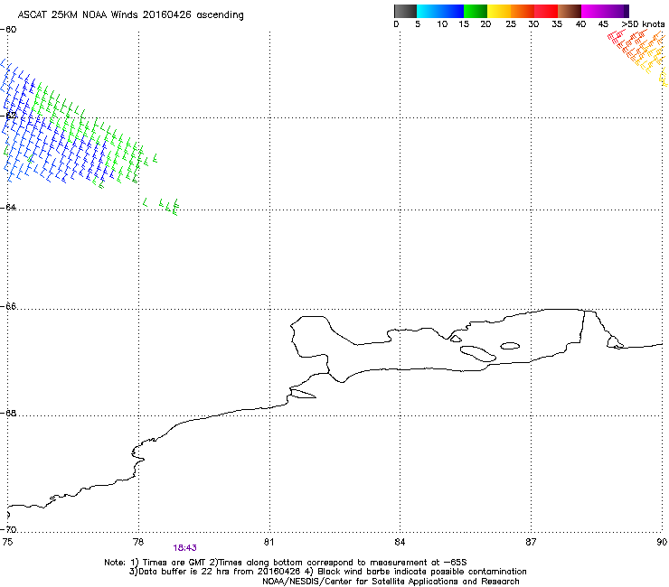Click the -60 latitude axis label

pyautogui.click(x=8, y=30)
